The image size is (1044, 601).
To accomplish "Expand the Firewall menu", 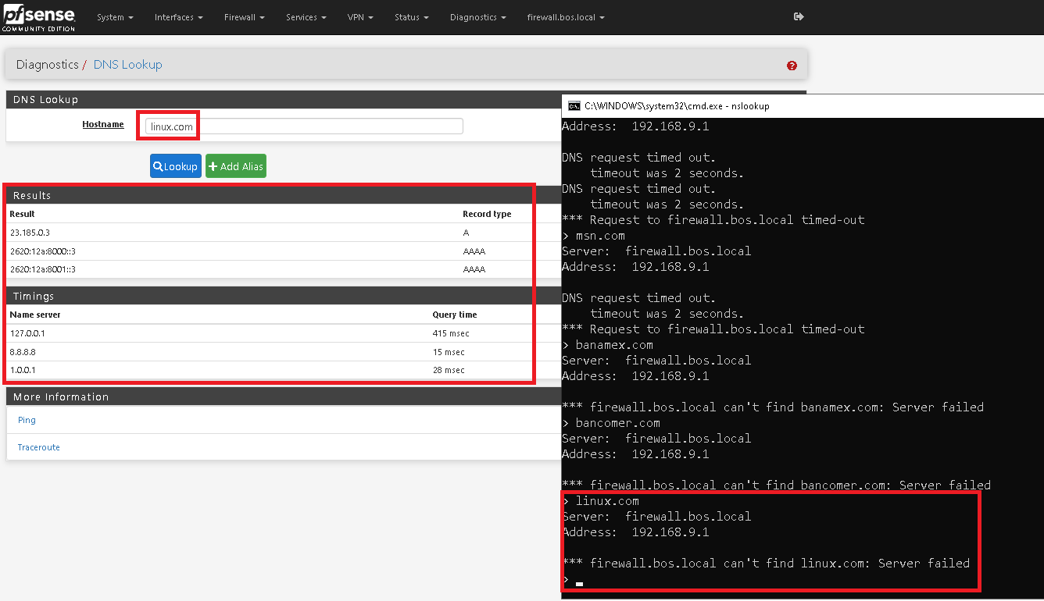I will pyautogui.click(x=244, y=17).
